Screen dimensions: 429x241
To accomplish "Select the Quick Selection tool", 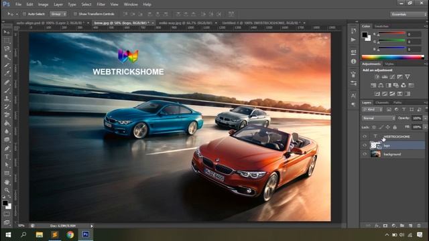I will (7, 57).
